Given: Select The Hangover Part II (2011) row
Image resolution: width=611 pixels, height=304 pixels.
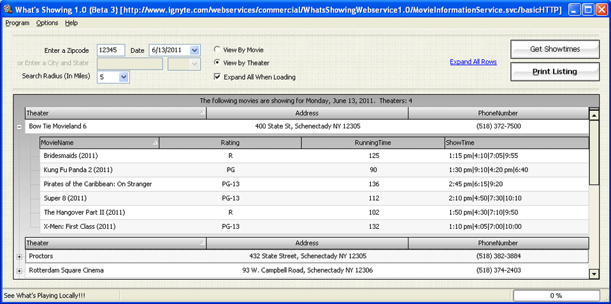Looking at the screenshot, I should (314, 212).
